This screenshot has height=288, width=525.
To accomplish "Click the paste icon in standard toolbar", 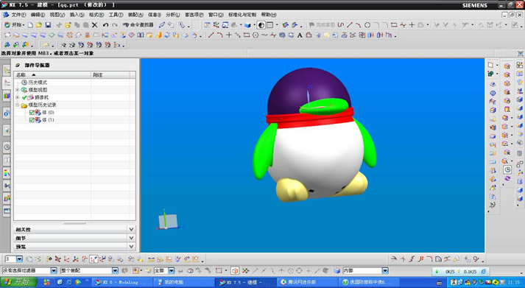I will [x=86, y=25].
